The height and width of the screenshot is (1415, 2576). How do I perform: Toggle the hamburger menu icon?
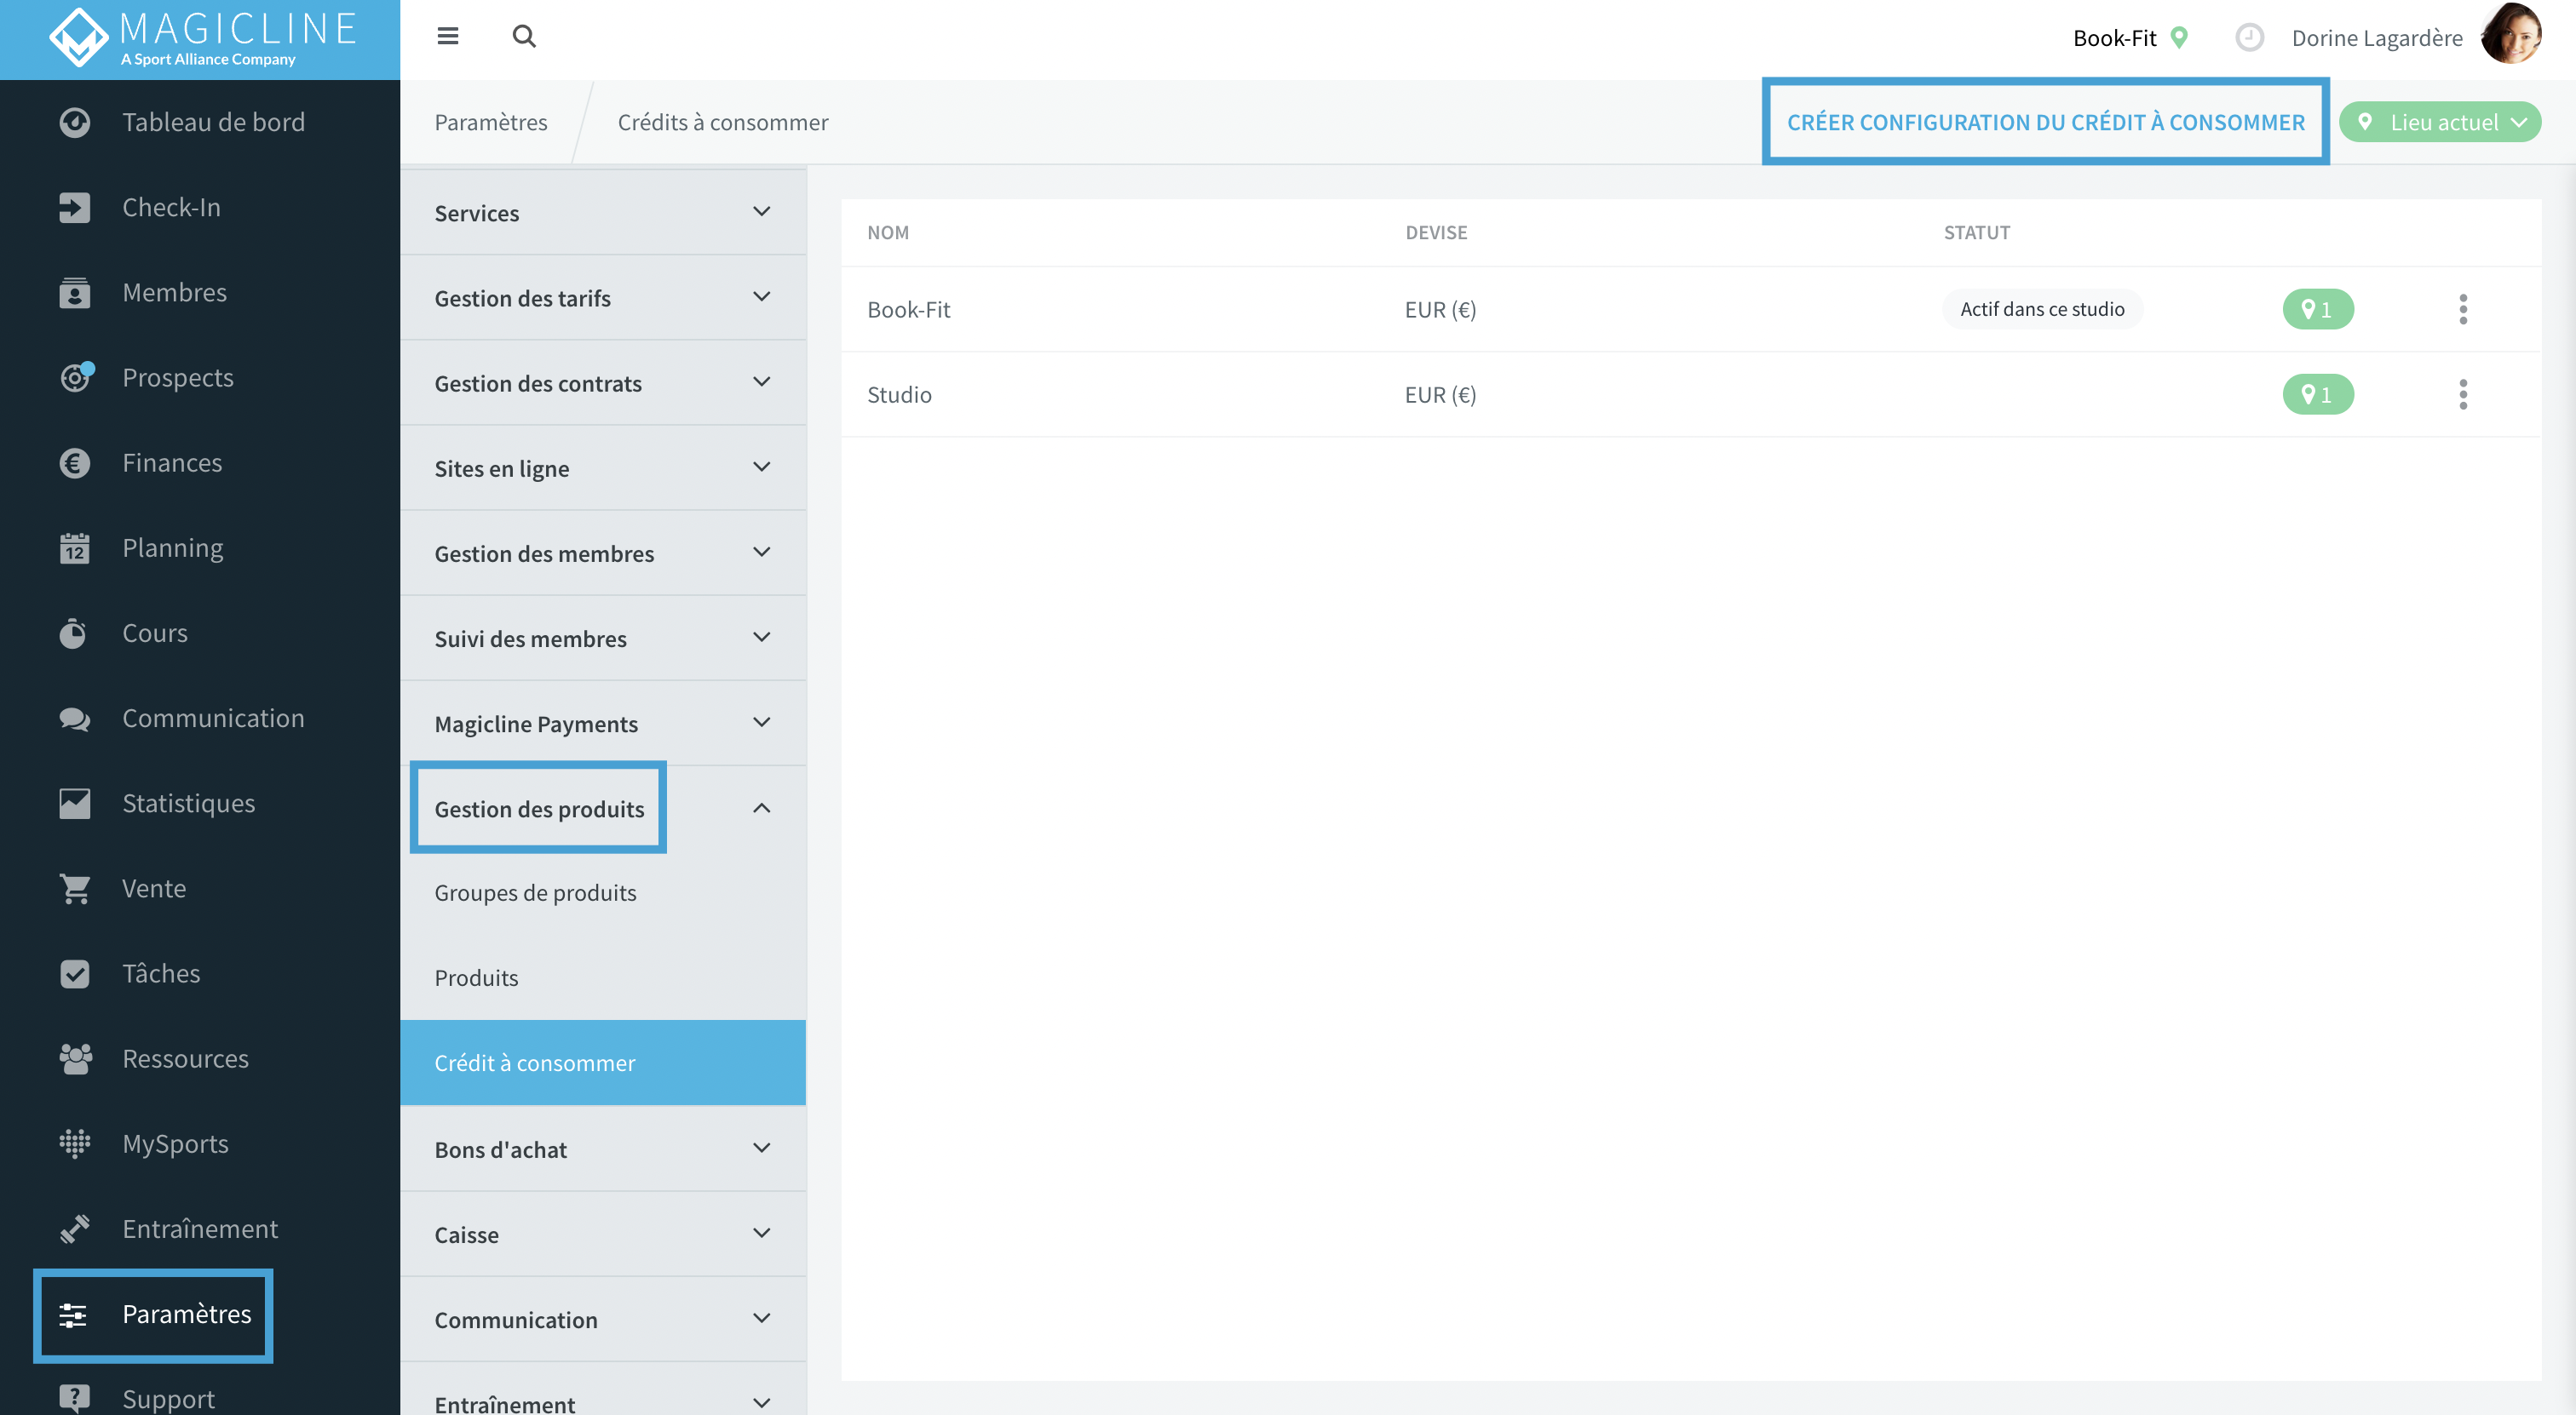coord(448,37)
